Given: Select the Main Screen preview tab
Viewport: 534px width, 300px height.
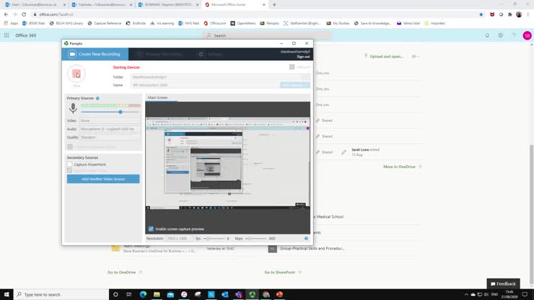Looking at the screenshot, I should tap(157, 97).
